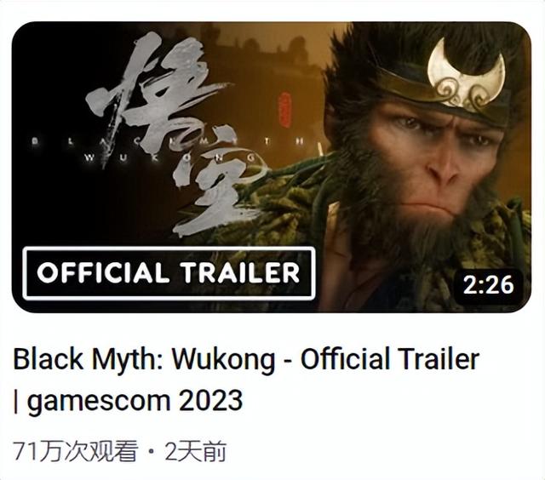Click the dot separator between views and date

coord(151,452)
